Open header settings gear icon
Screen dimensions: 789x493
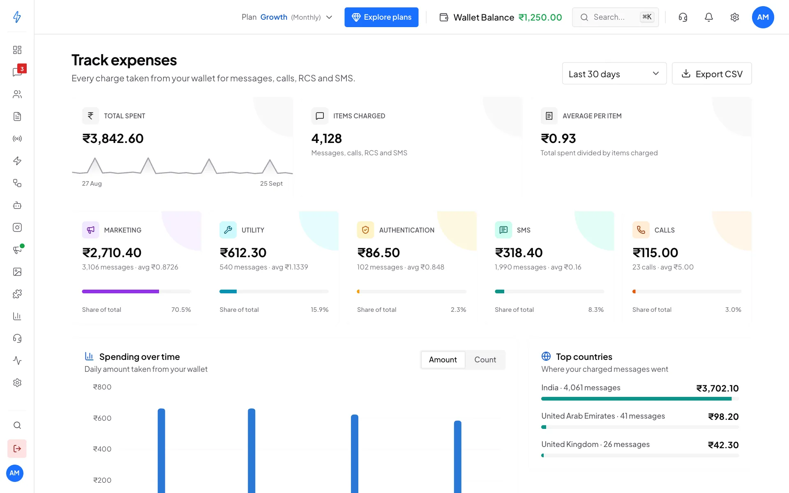(x=734, y=17)
